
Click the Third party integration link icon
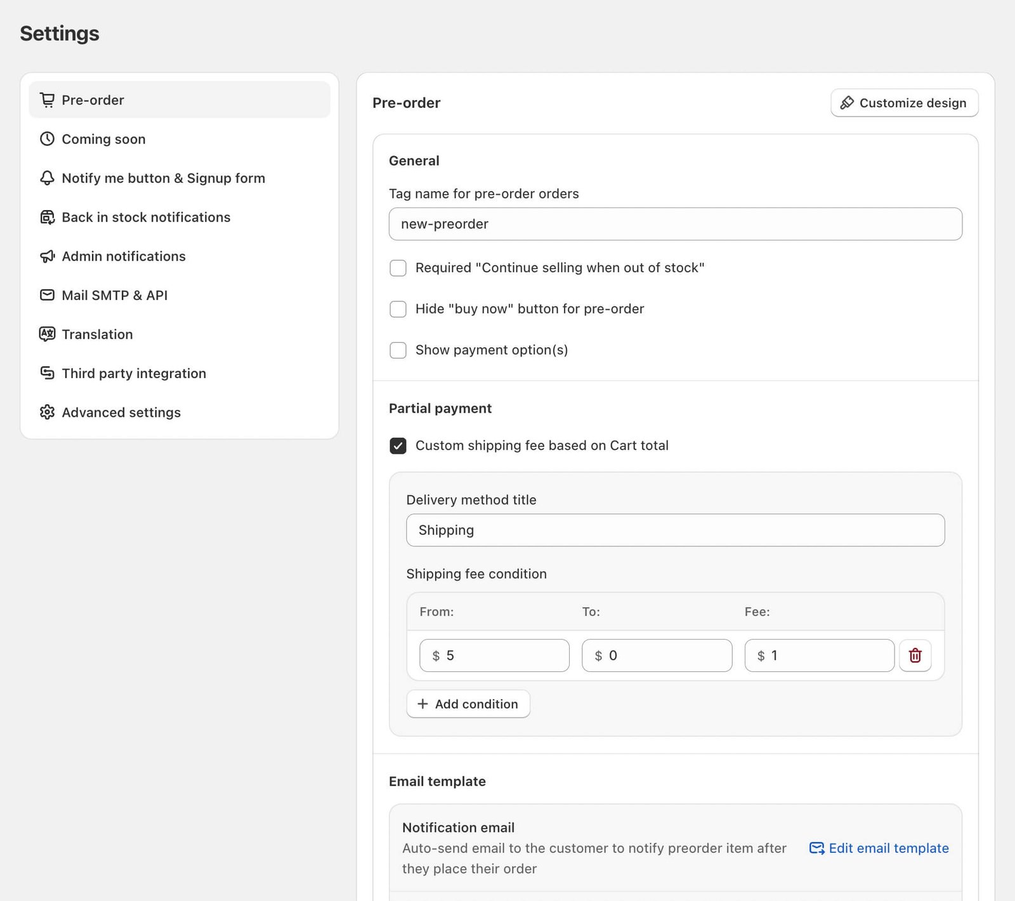[x=47, y=373]
